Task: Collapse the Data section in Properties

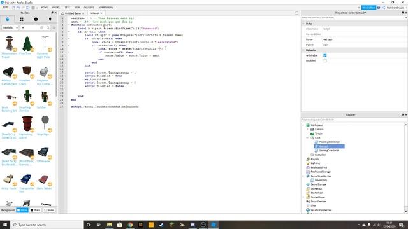Action: coord(303,24)
